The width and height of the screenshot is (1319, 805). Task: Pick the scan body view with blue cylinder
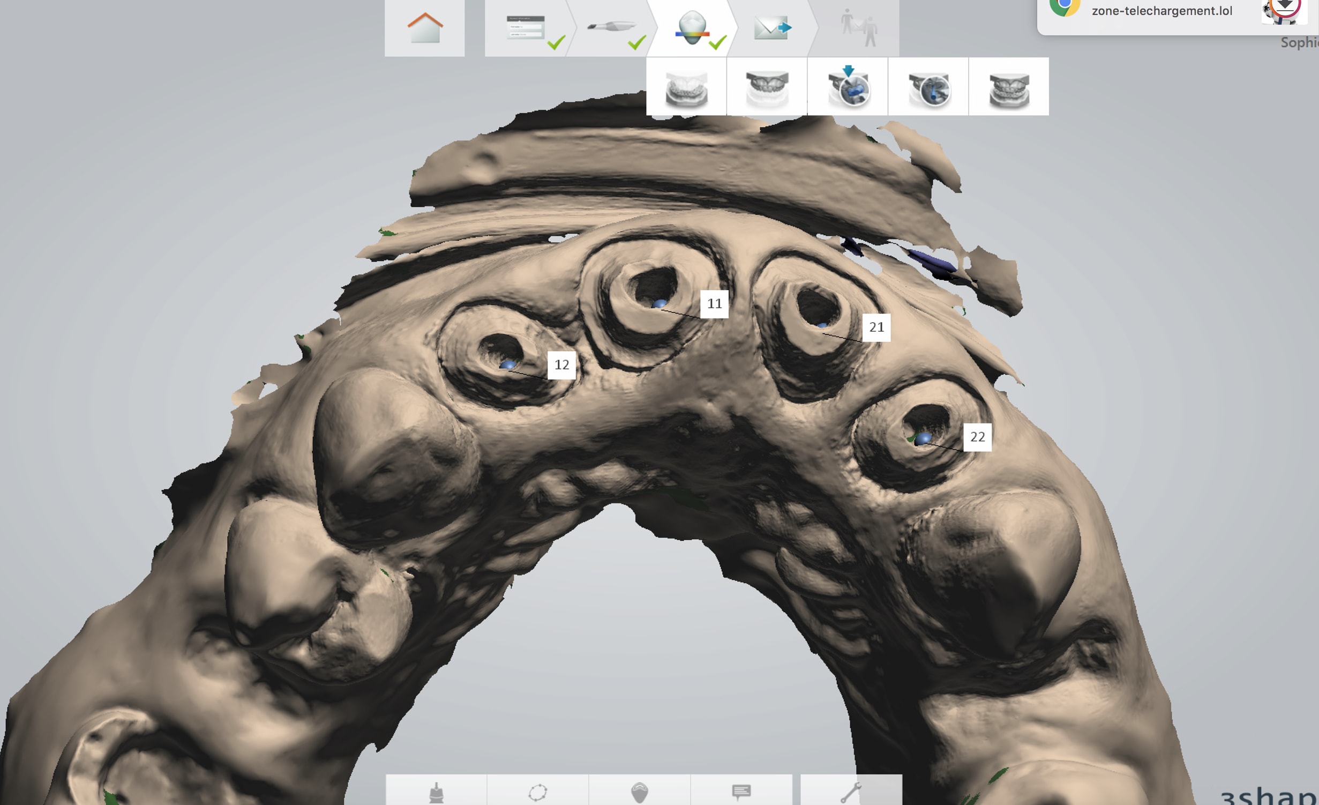[x=928, y=87]
